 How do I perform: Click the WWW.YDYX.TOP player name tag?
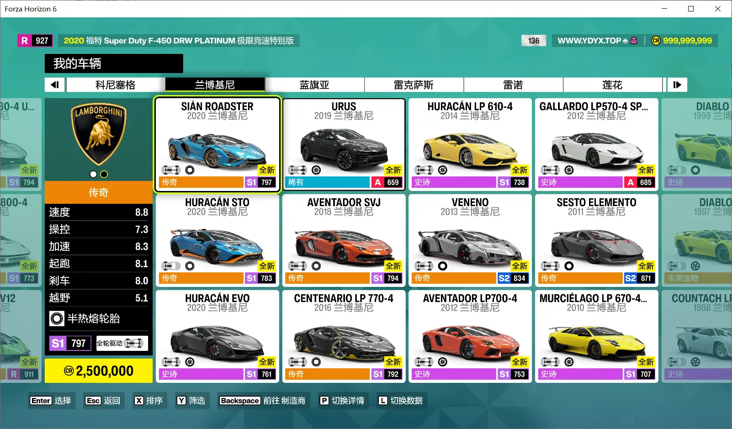(598, 41)
